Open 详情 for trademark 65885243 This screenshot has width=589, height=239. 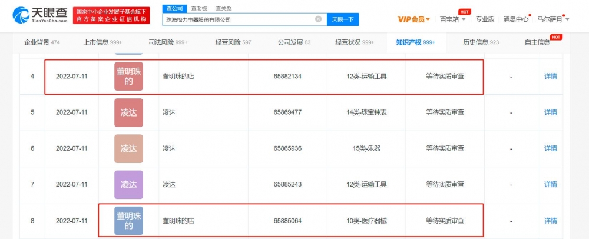[550, 184]
